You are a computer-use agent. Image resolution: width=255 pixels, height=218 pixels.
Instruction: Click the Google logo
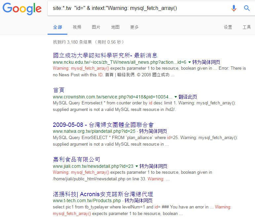22,9
